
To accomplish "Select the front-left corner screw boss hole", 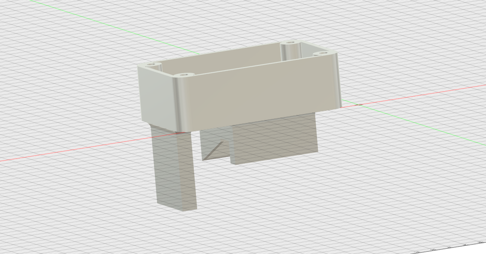I will [x=184, y=75].
